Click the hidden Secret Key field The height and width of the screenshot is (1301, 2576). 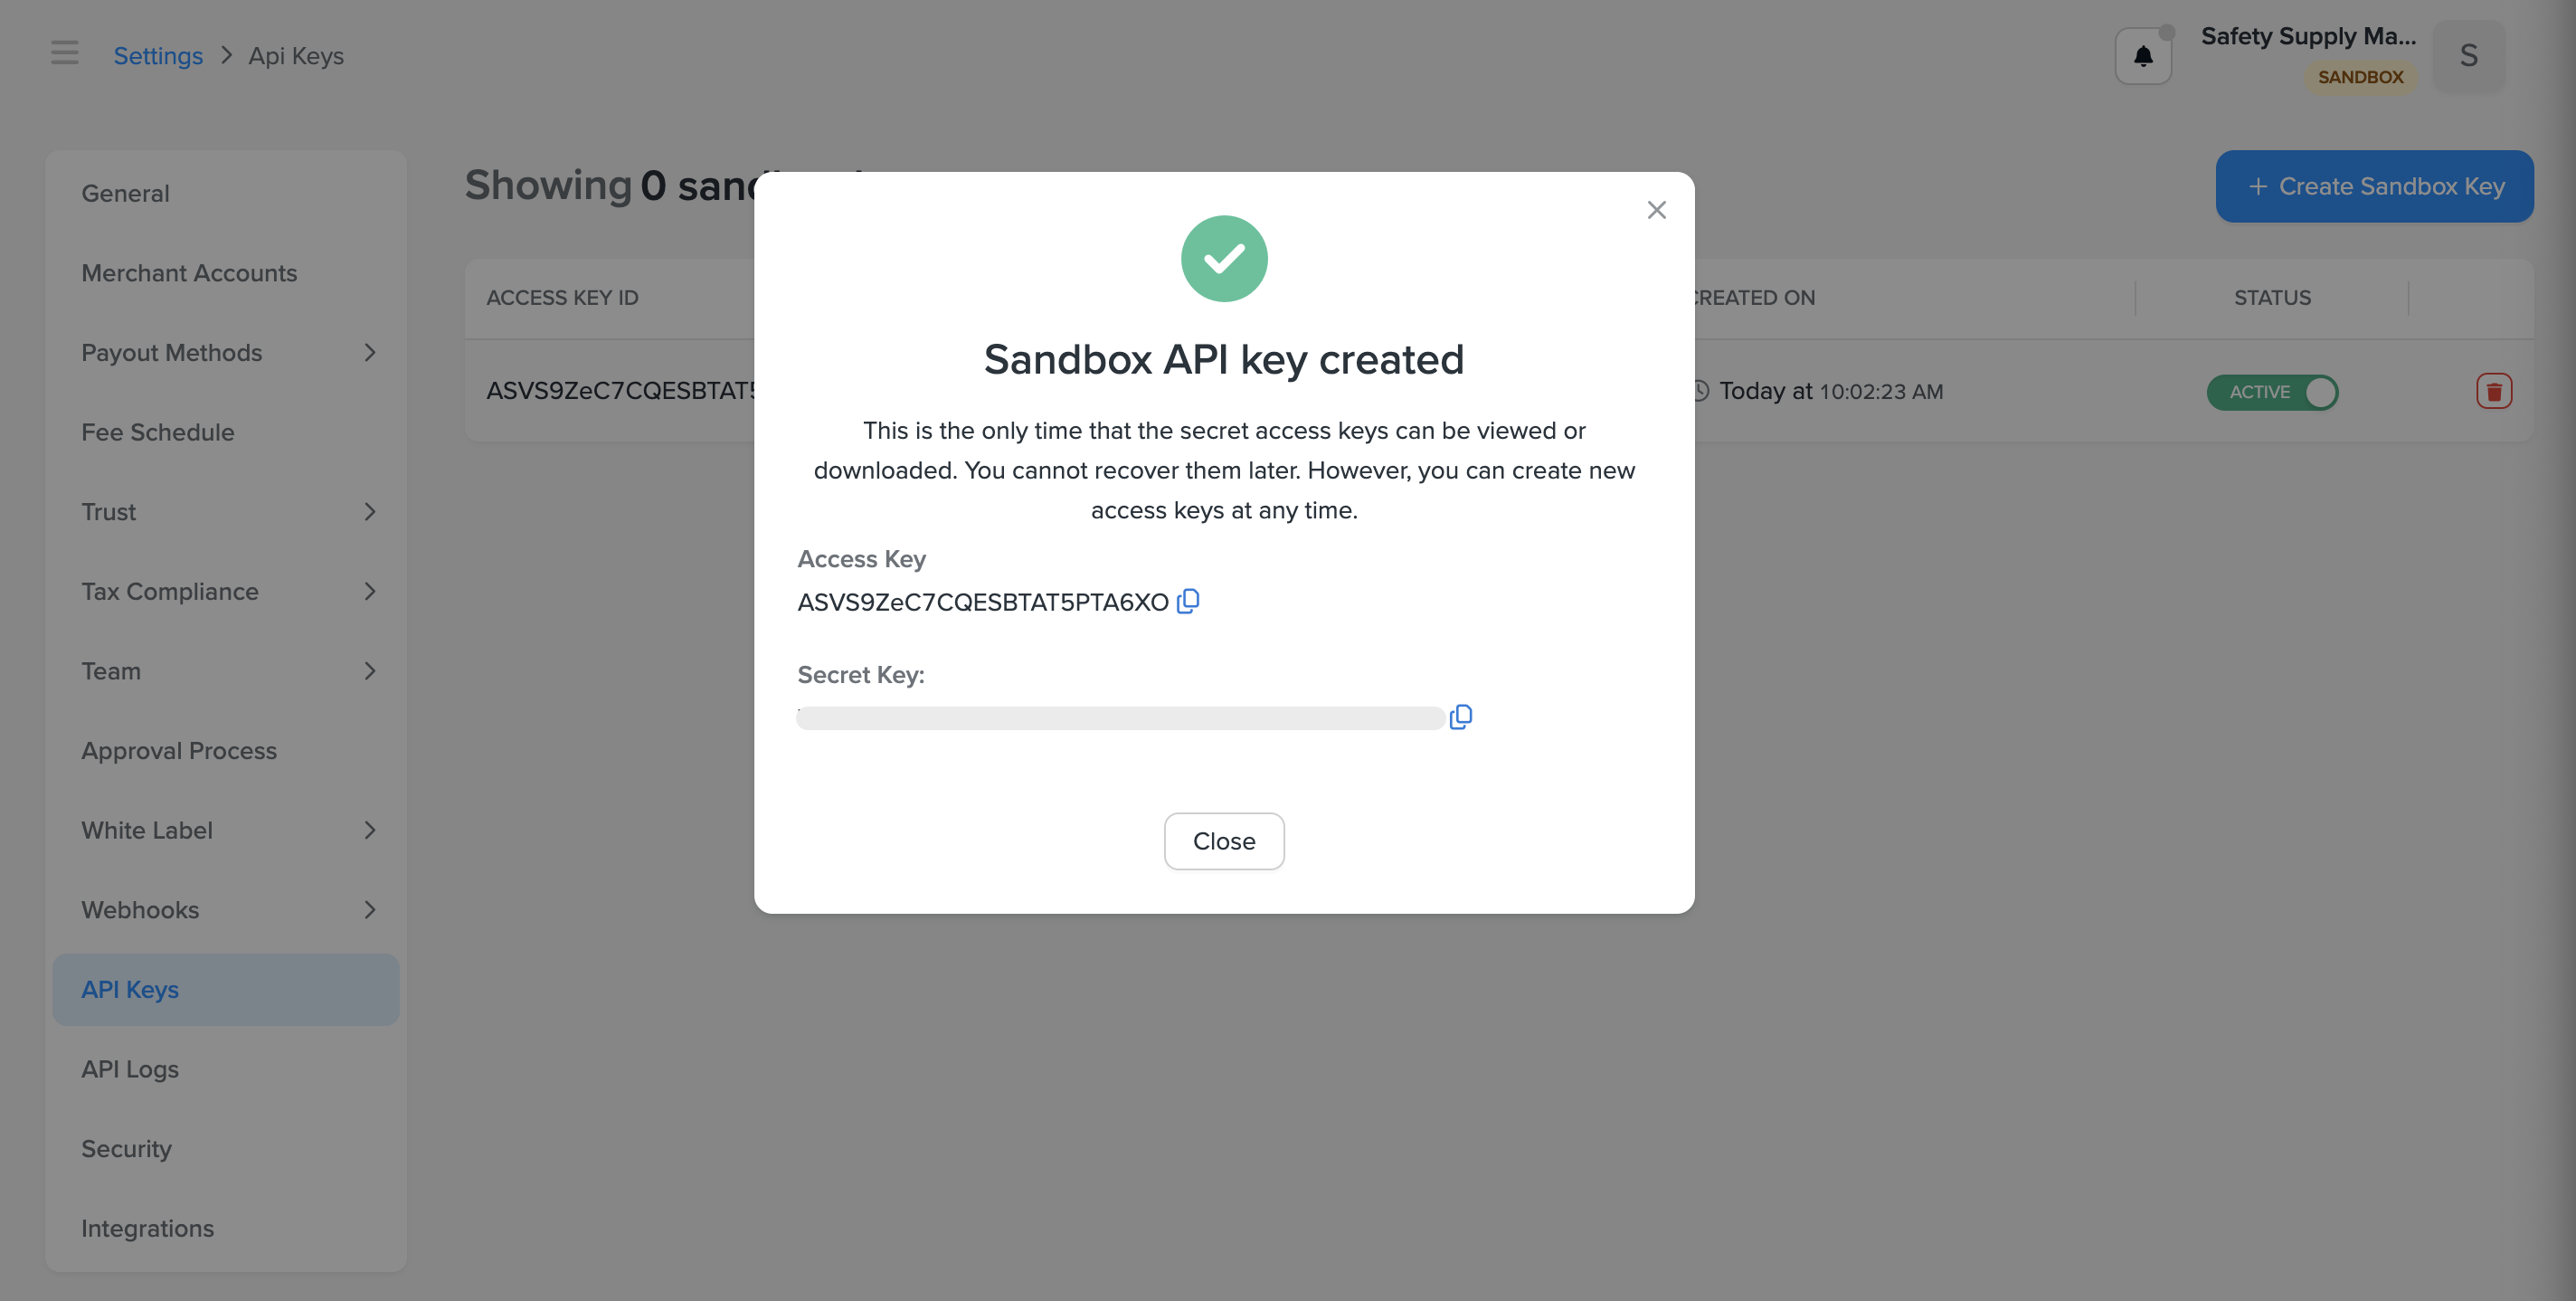[x=1120, y=718]
